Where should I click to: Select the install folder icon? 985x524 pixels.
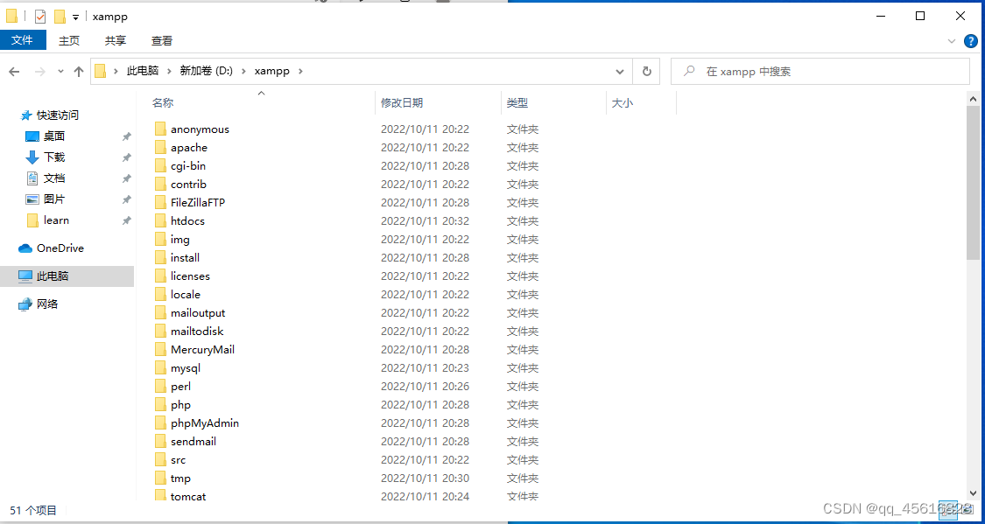pos(160,257)
